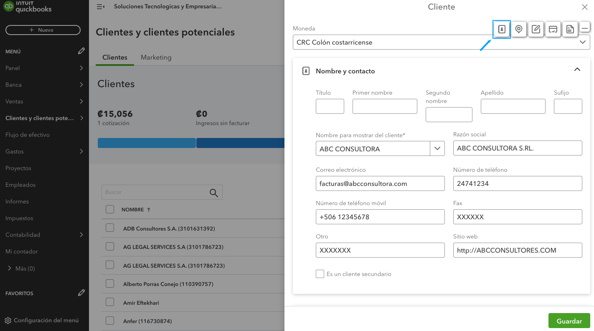Expand Gastos submenu chevron

click(x=81, y=151)
